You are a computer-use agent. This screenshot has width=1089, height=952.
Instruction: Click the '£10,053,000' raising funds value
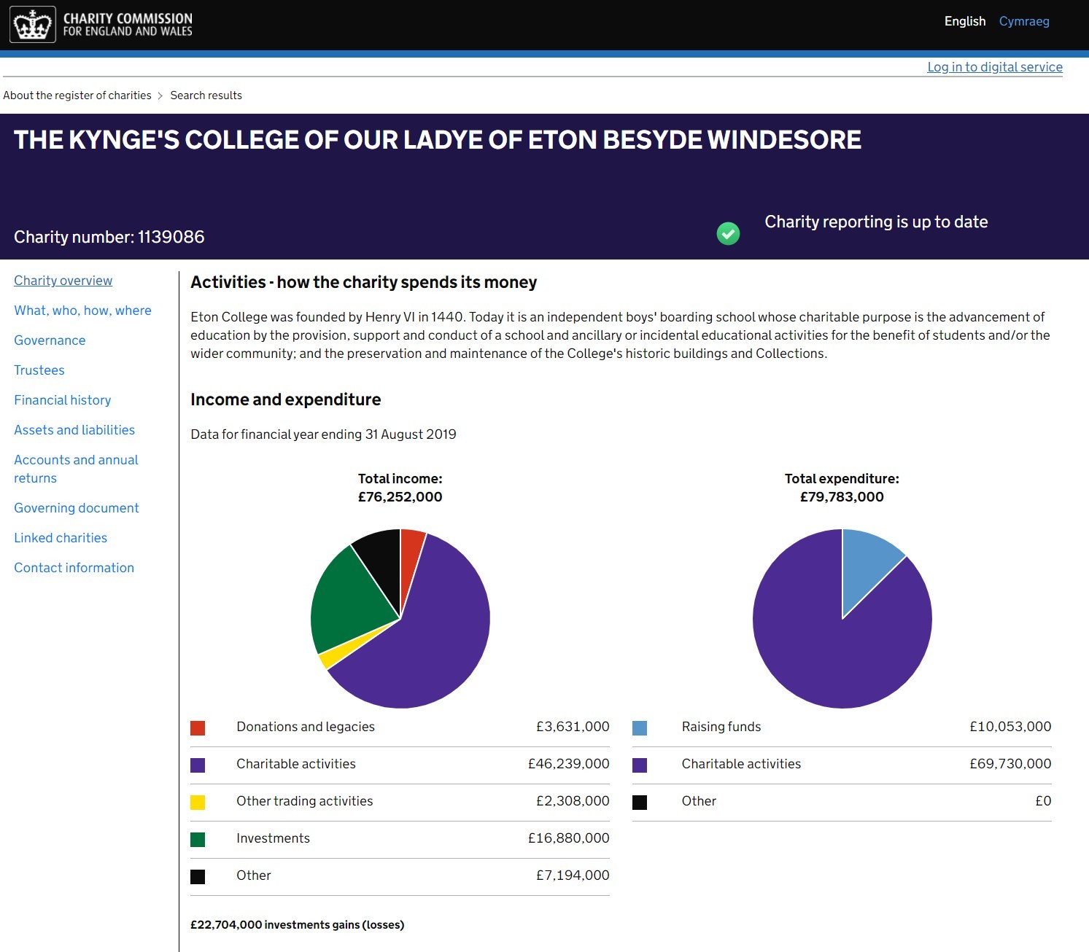coord(1010,727)
